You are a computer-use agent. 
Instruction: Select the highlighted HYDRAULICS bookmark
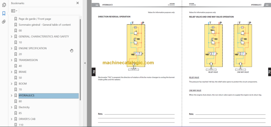[x=49, y=96]
